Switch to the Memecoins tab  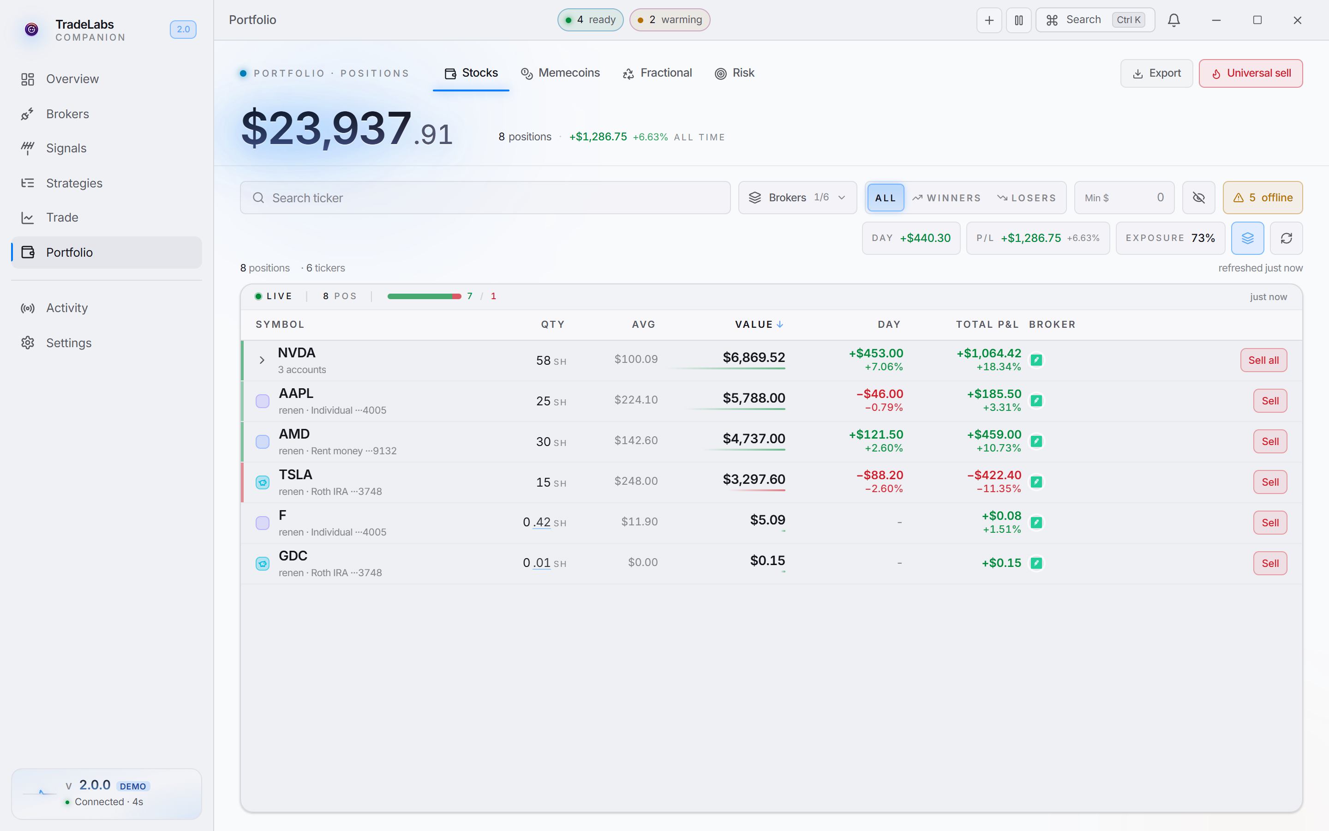(x=560, y=73)
